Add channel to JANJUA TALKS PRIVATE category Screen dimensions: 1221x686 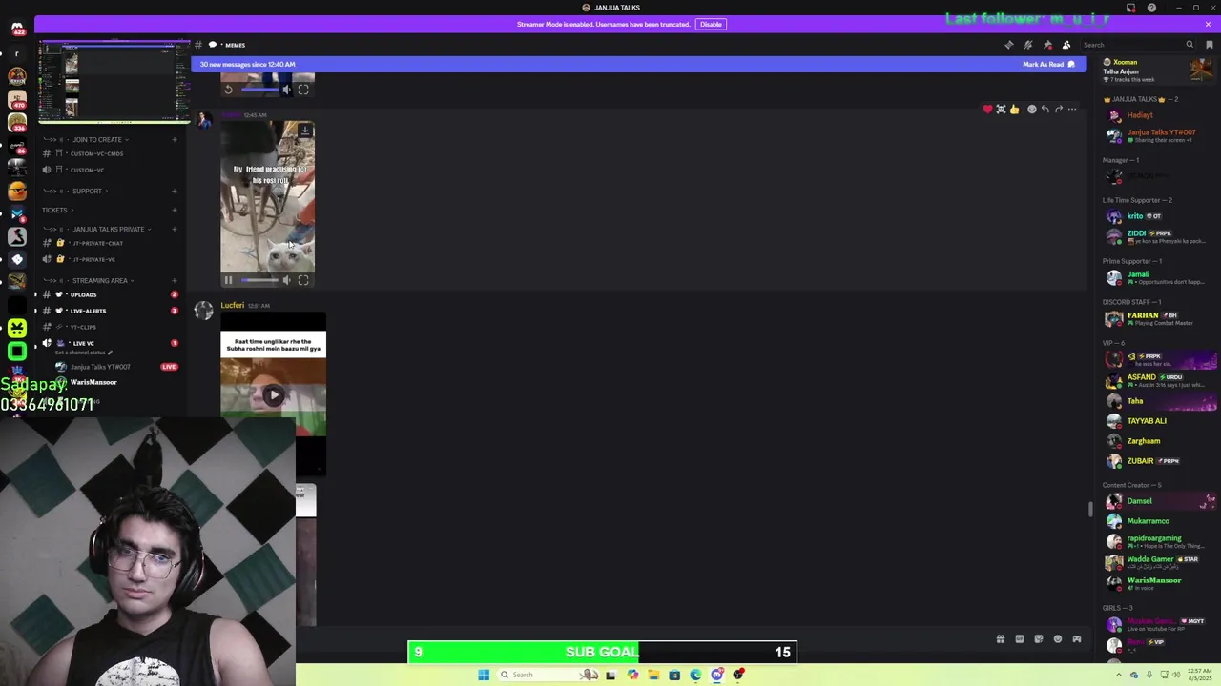pyautogui.click(x=174, y=230)
